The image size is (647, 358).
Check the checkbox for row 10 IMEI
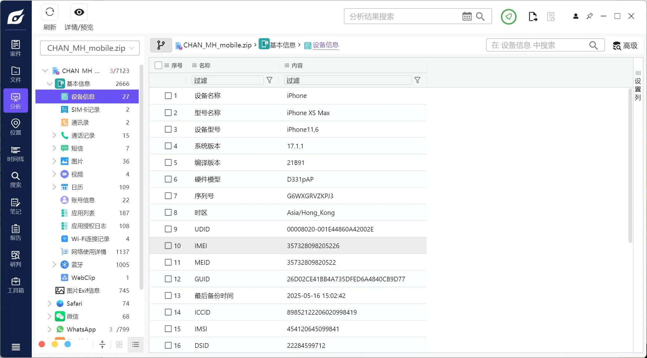(168, 246)
